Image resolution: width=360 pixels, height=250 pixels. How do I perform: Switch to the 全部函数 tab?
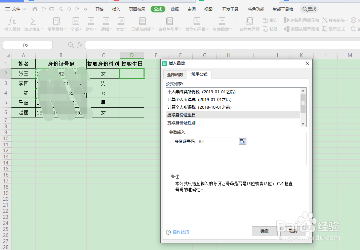[175, 75]
